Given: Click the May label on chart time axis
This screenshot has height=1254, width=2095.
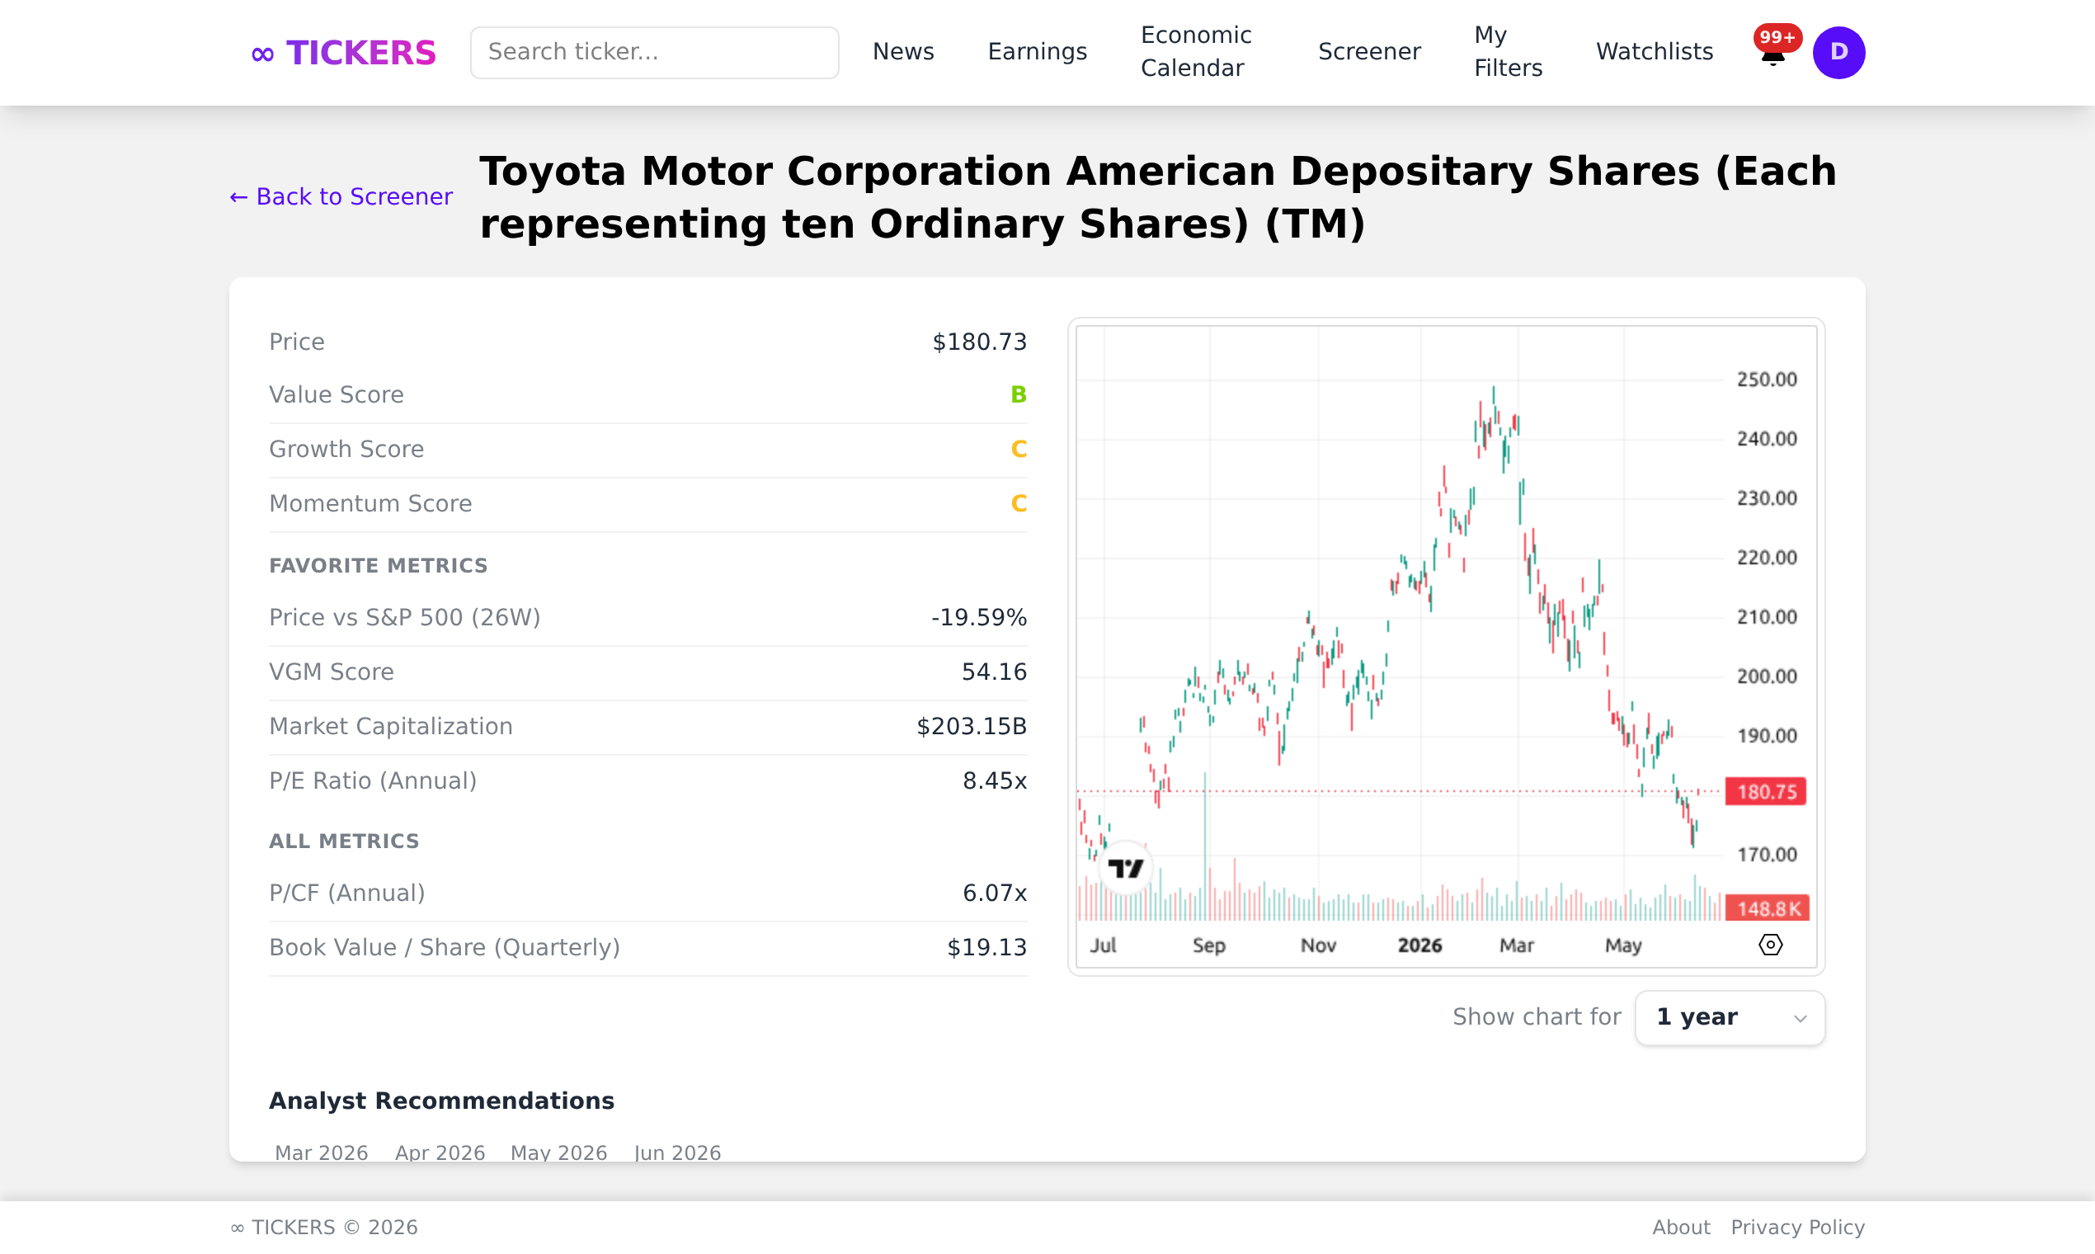Looking at the screenshot, I should (x=1622, y=945).
